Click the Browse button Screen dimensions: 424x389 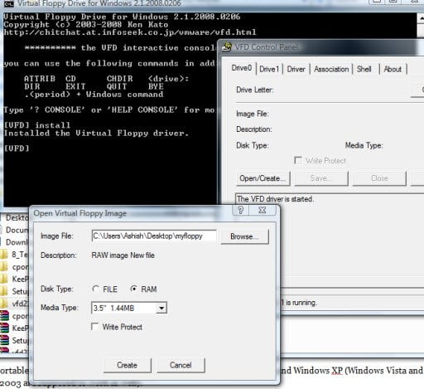pyautogui.click(x=244, y=236)
